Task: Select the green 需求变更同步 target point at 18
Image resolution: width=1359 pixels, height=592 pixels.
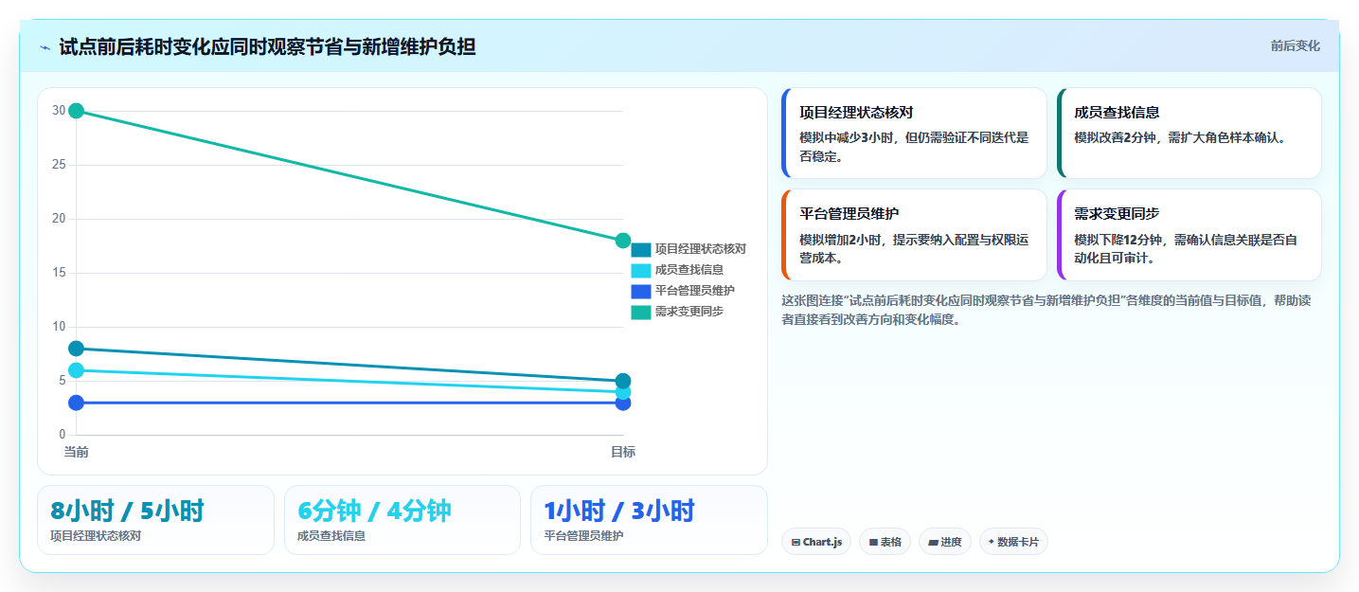Action: [x=623, y=241]
